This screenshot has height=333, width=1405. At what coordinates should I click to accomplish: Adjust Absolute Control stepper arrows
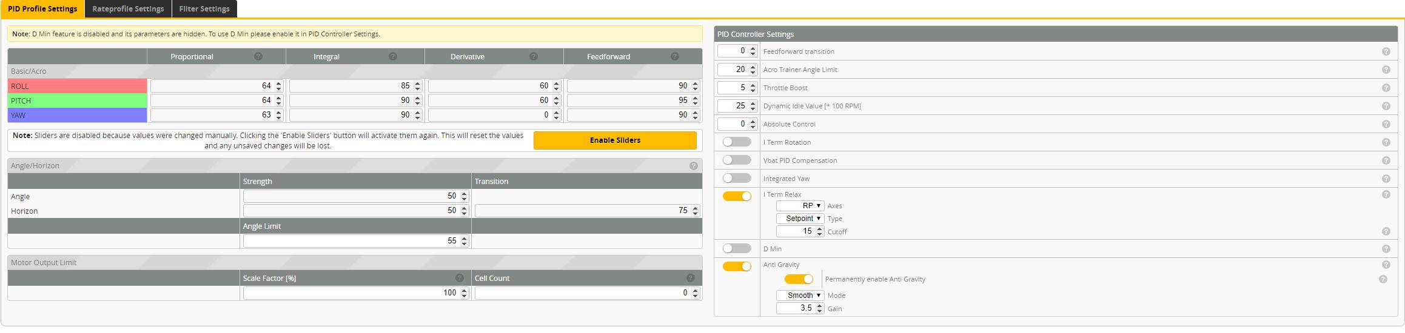pyautogui.click(x=753, y=124)
